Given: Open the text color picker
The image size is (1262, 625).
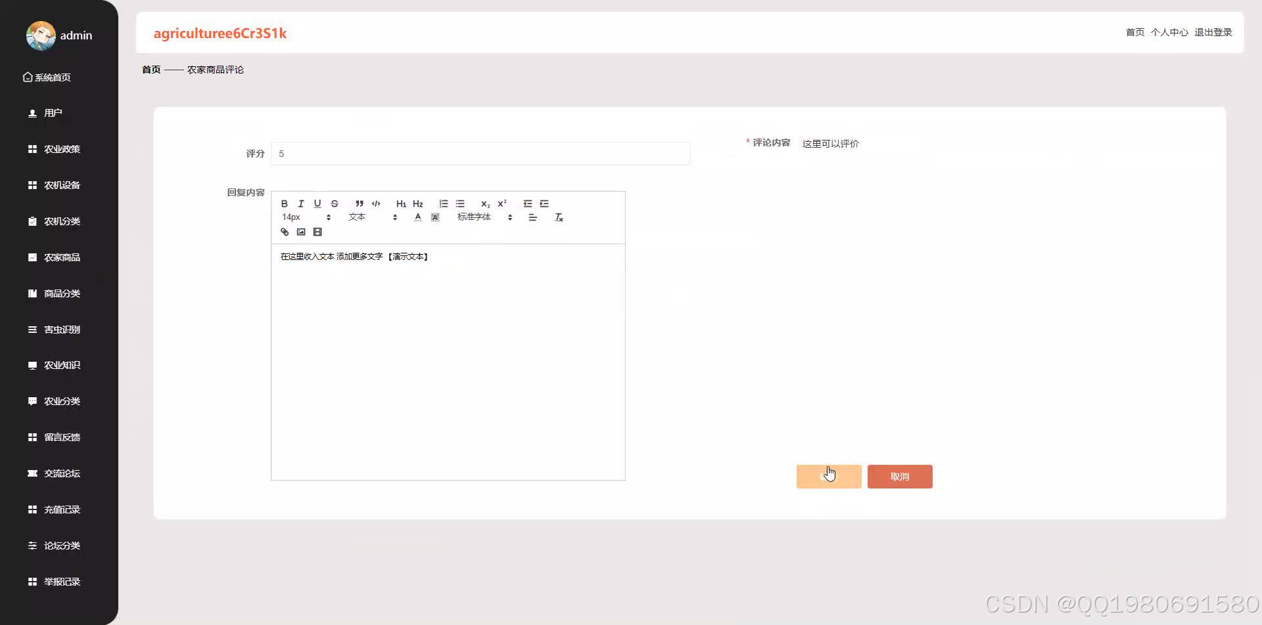Looking at the screenshot, I should pyautogui.click(x=418, y=217).
